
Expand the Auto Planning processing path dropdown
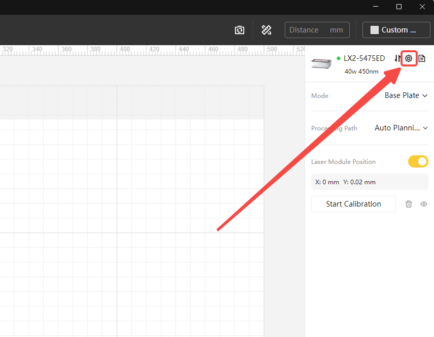[401, 128]
